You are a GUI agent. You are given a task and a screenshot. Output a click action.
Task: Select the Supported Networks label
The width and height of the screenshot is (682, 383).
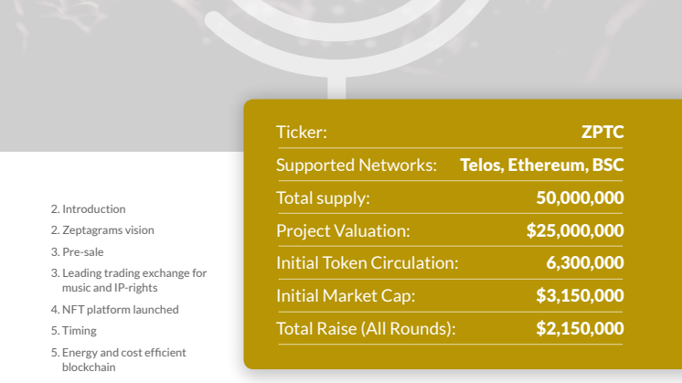point(356,165)
